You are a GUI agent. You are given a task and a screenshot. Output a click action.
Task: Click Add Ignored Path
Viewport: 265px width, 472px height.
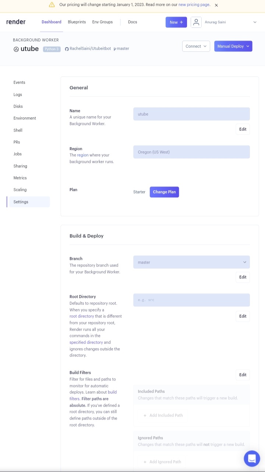click(162, 462)
